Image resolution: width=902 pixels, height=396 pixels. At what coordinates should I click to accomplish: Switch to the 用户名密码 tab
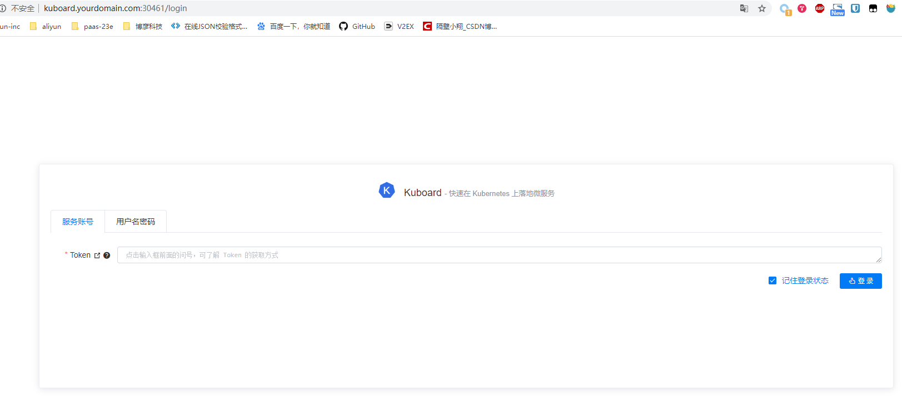click(136, 222)
